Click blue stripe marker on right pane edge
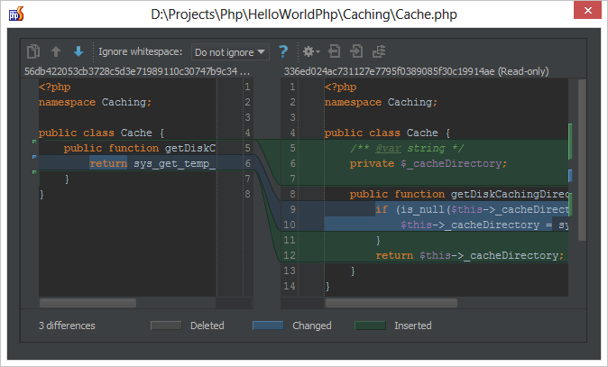This screenshot has height=367, width=608. click(570, 176)
